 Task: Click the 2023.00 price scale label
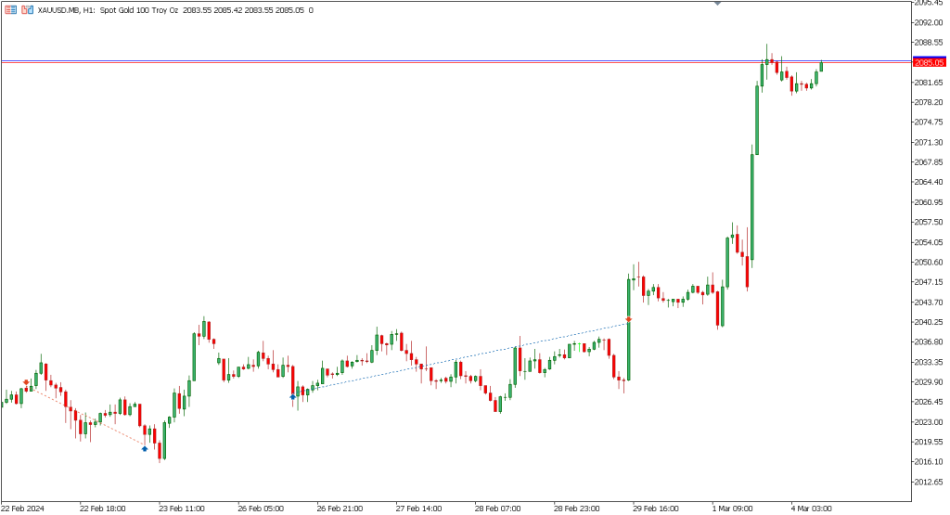pyautogui.click(x=929, y=422)
